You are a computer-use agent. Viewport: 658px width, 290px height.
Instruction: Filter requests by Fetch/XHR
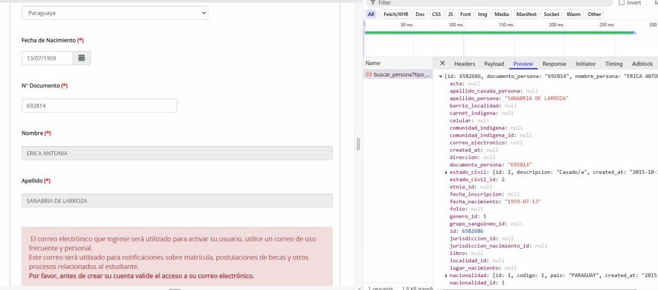(x=396, y=14)
